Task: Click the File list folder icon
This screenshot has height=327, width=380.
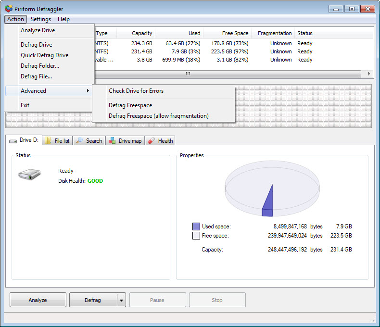Action: tap(48, 140)
